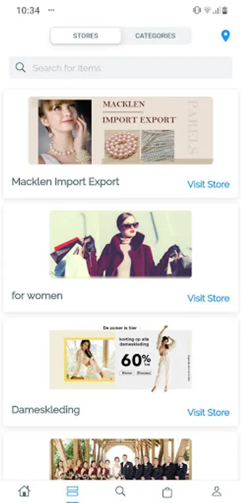The width and height of the screenshot is (241, 503).
Task: Open the Macklen Import Export pearl banner
Action: point(121,130)
